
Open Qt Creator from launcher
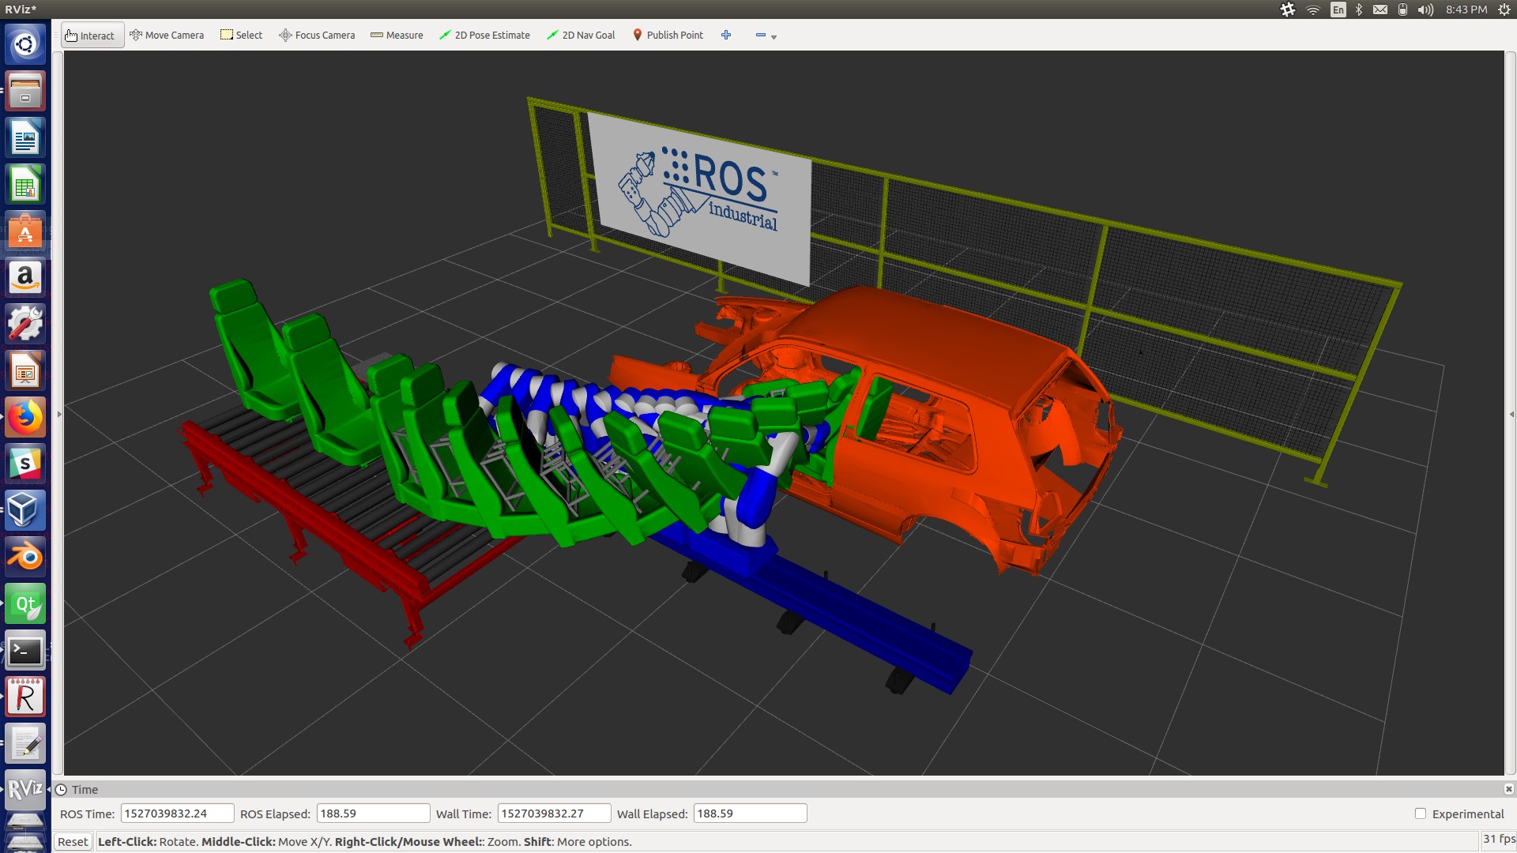point(25,603)
